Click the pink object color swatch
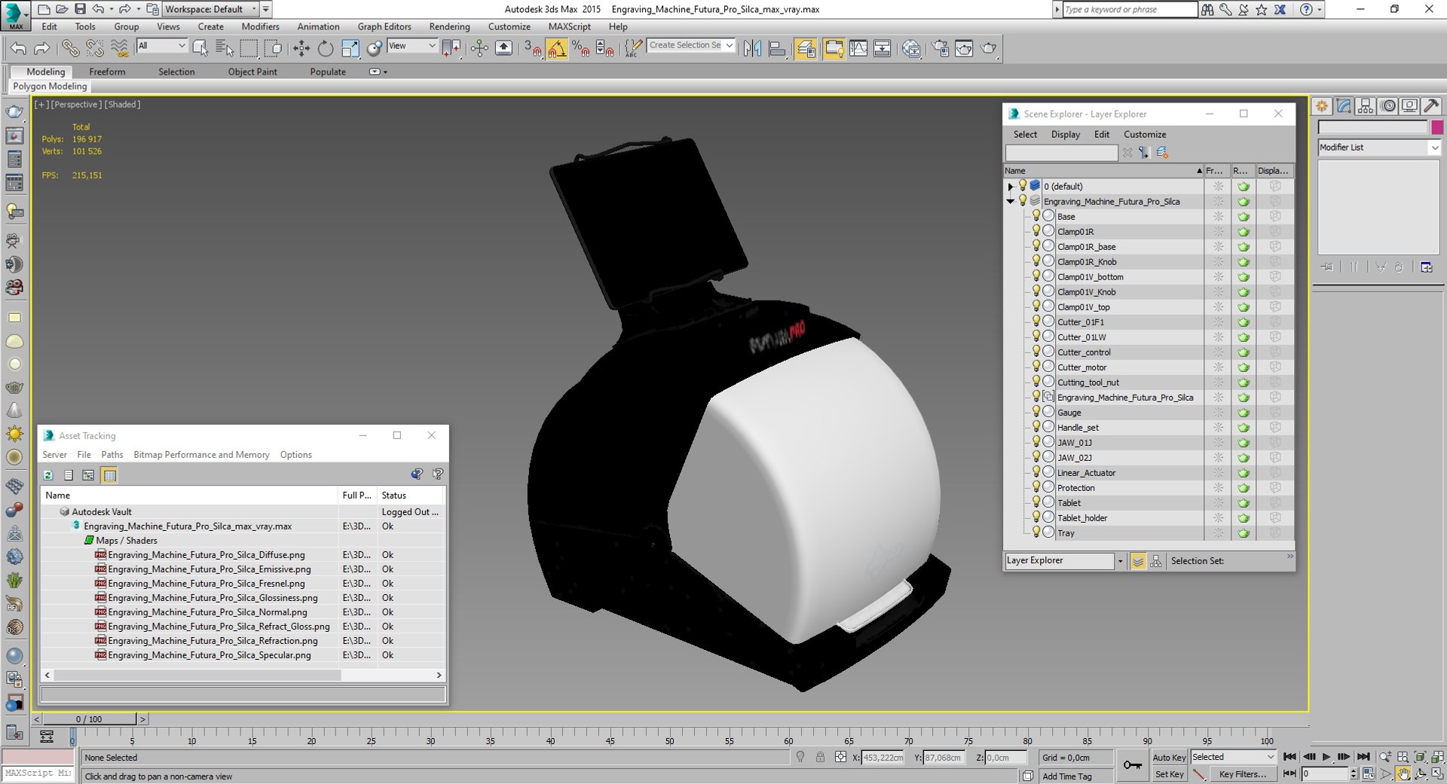This screenshot has height=784, width=1447. click(x=1436, y=127)
